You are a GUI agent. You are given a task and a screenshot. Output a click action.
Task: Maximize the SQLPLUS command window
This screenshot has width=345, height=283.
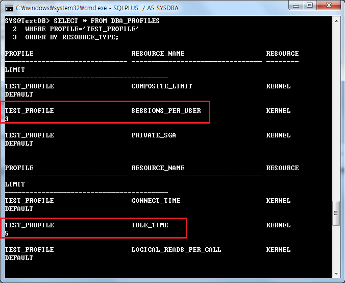310,6
